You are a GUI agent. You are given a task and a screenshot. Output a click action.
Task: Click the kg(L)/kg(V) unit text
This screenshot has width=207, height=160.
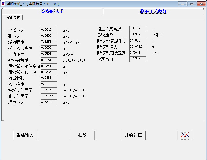click(x=74, y=61)
